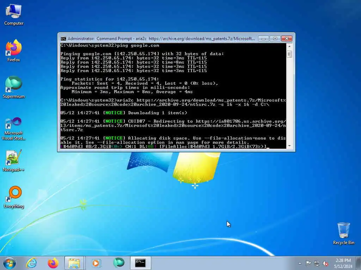Image resolution: width=361 pixels, height=270 pixels.
Task: Open the Computer desktop icon
Action: (x=14, y=14)
